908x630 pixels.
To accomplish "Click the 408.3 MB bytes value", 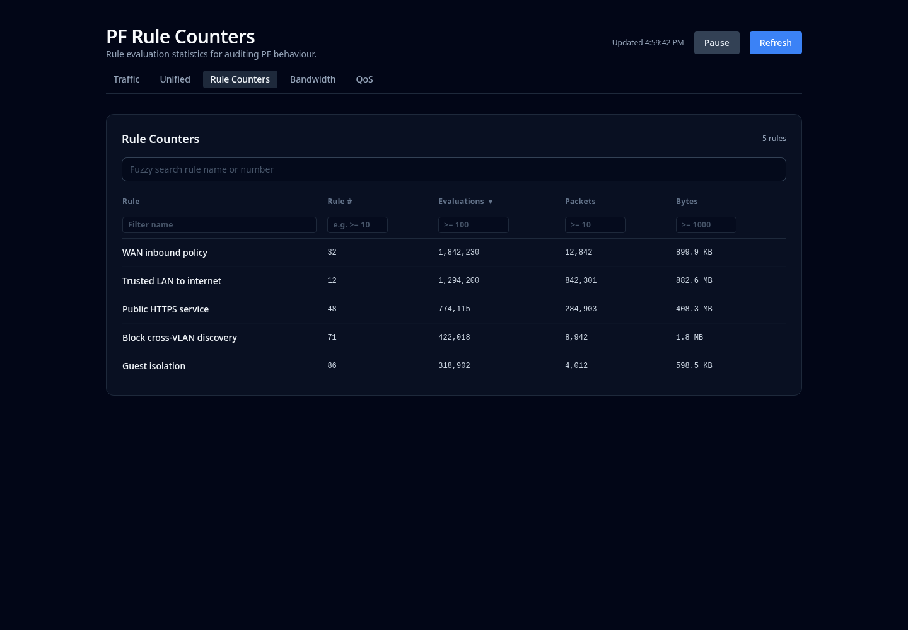I will coord(694,309).
